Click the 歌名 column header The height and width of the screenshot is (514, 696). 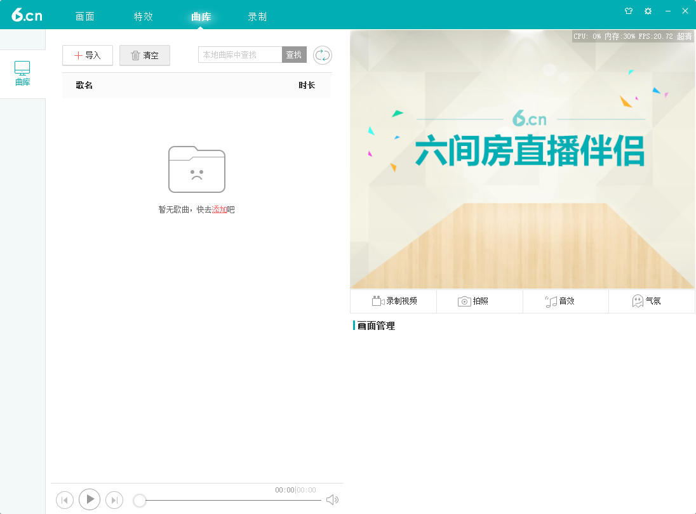tap(84, 85)
